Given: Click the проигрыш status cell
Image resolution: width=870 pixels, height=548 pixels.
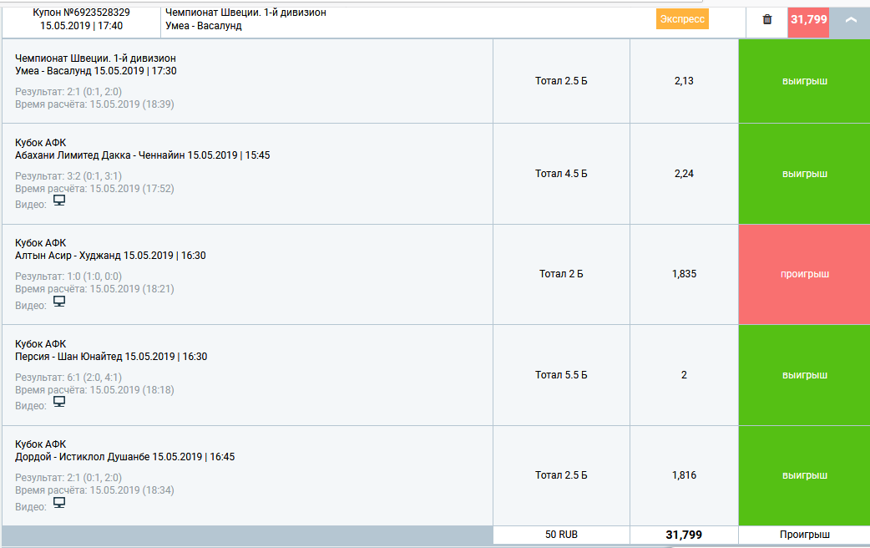Looking at the screenshot, I should point(804,274).
